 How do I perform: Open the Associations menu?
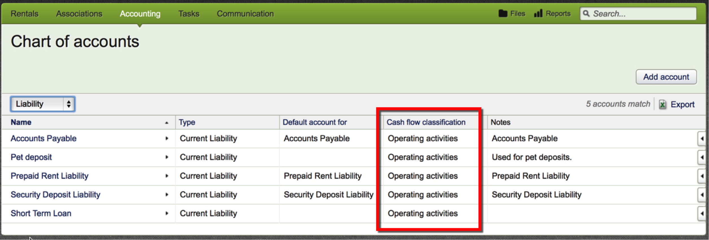click(x=79, y=14)
